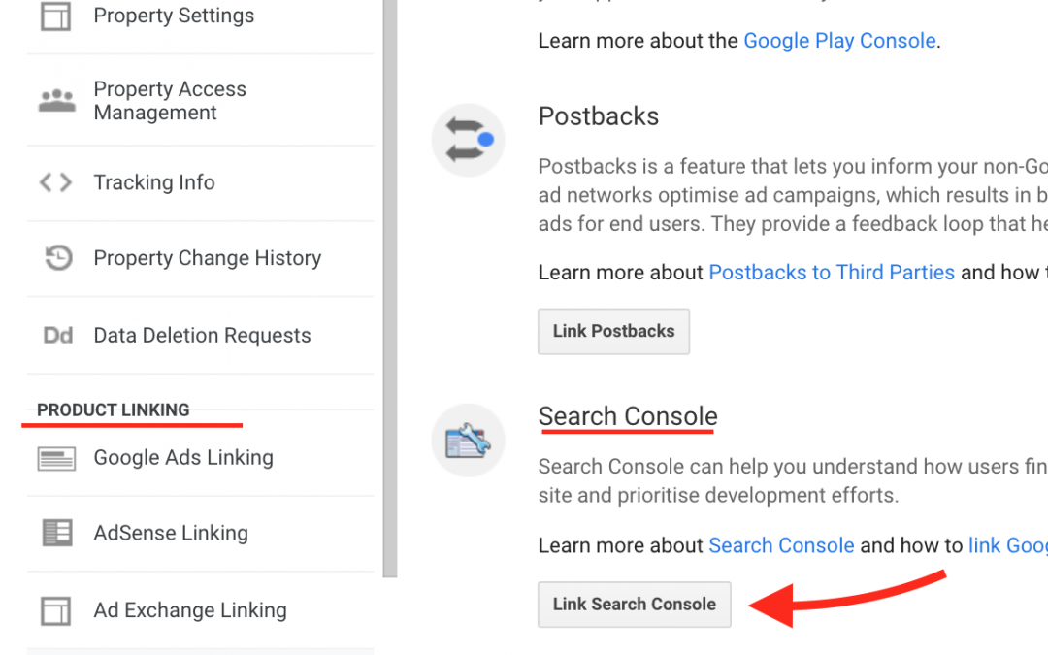The width and height of the screenshot is (1048, 655).
Task: Click the Property Change History clock icon
Action: (x=58, y=258)
